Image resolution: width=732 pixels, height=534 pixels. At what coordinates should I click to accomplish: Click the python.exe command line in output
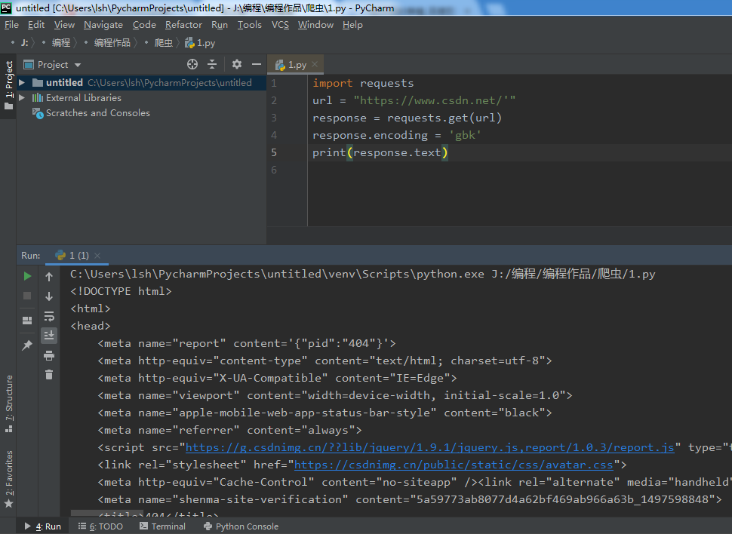point(363,274)
